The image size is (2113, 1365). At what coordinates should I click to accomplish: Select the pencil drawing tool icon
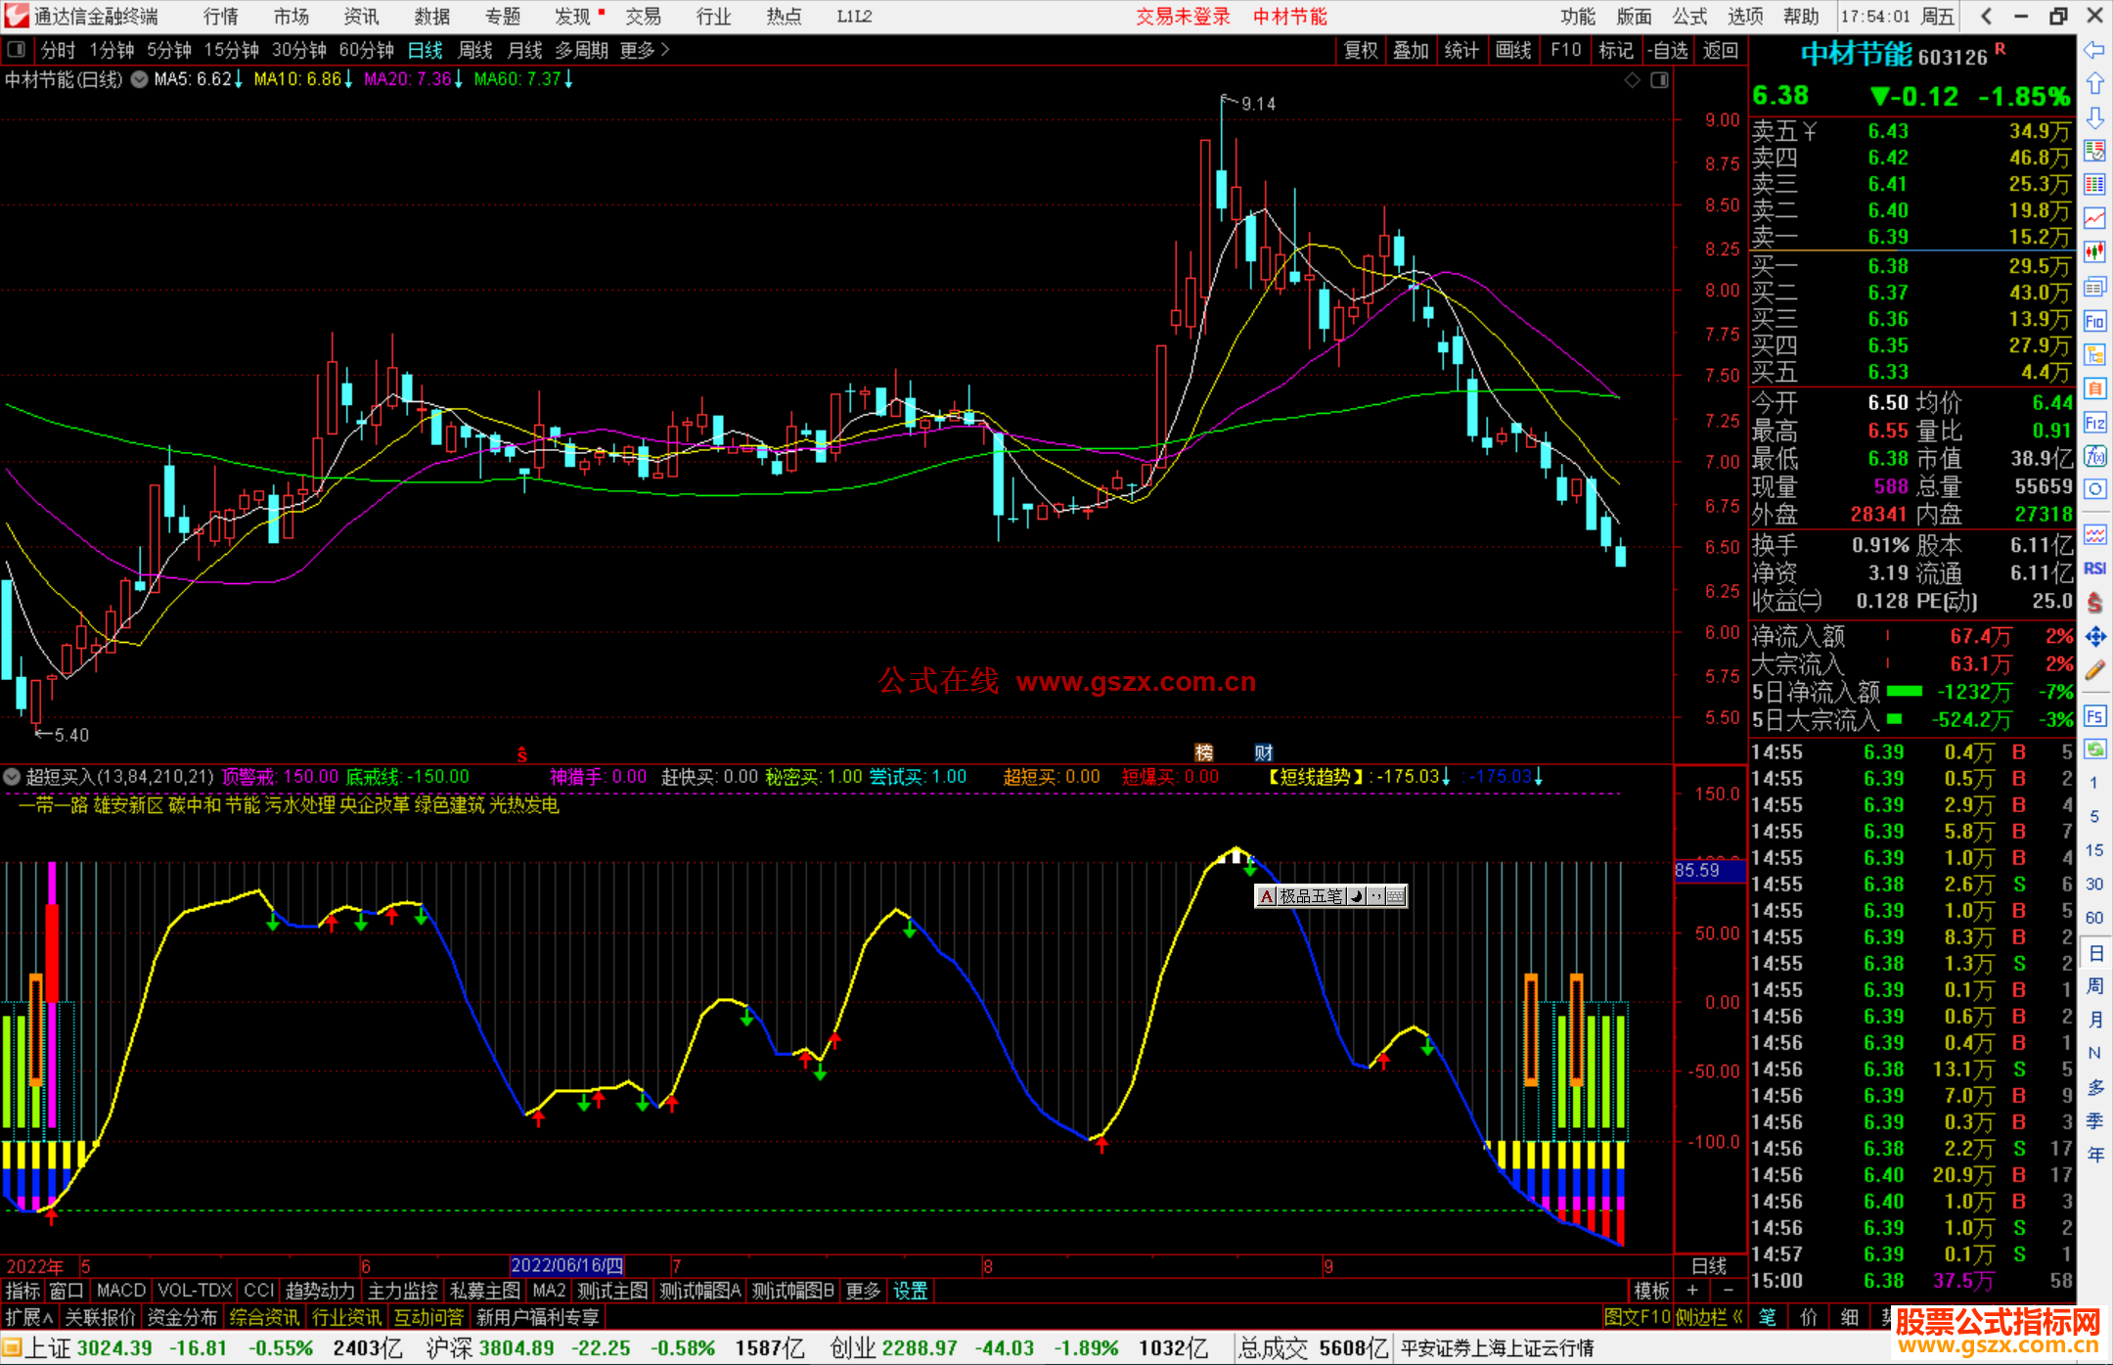pos(2094,670)
